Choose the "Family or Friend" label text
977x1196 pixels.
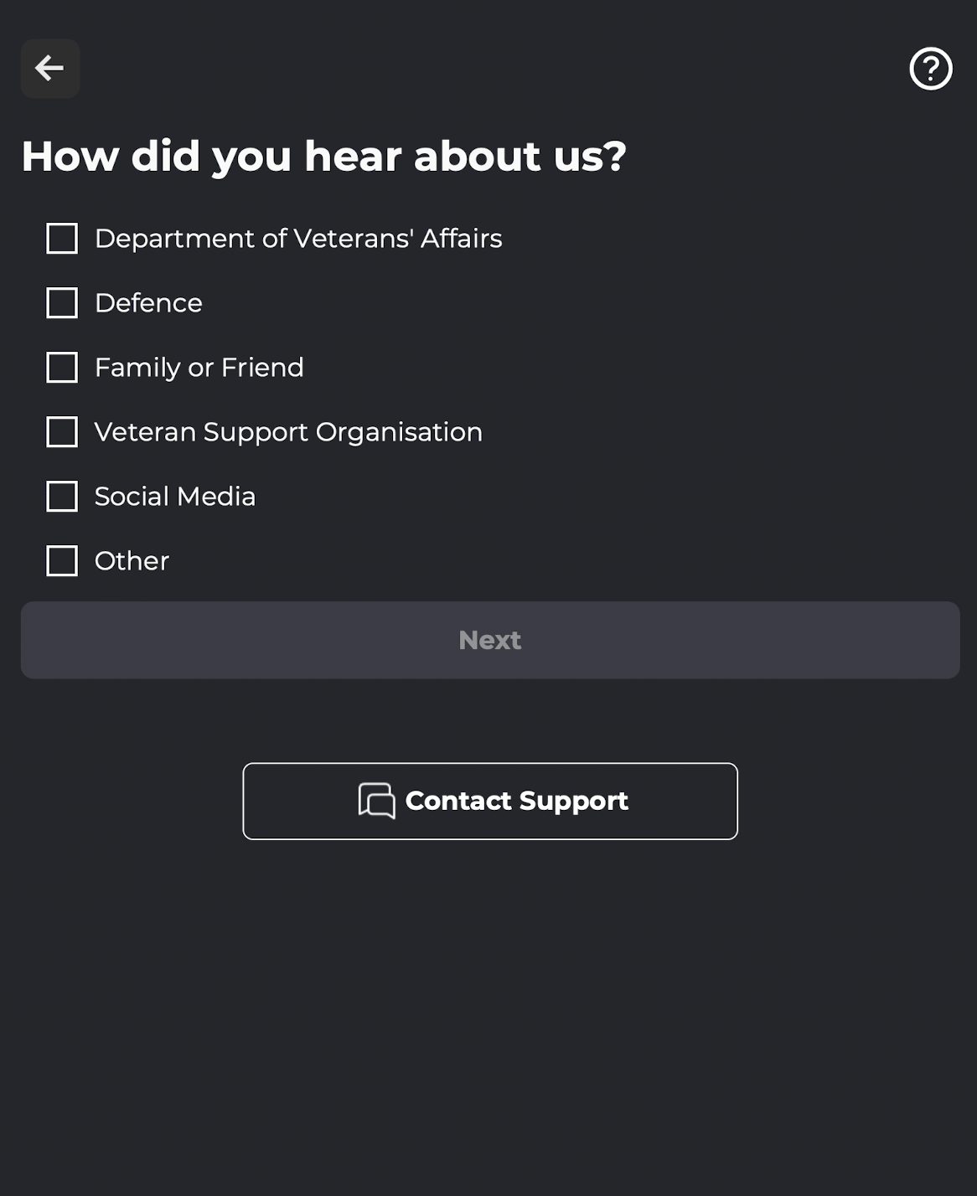[199, 368]
